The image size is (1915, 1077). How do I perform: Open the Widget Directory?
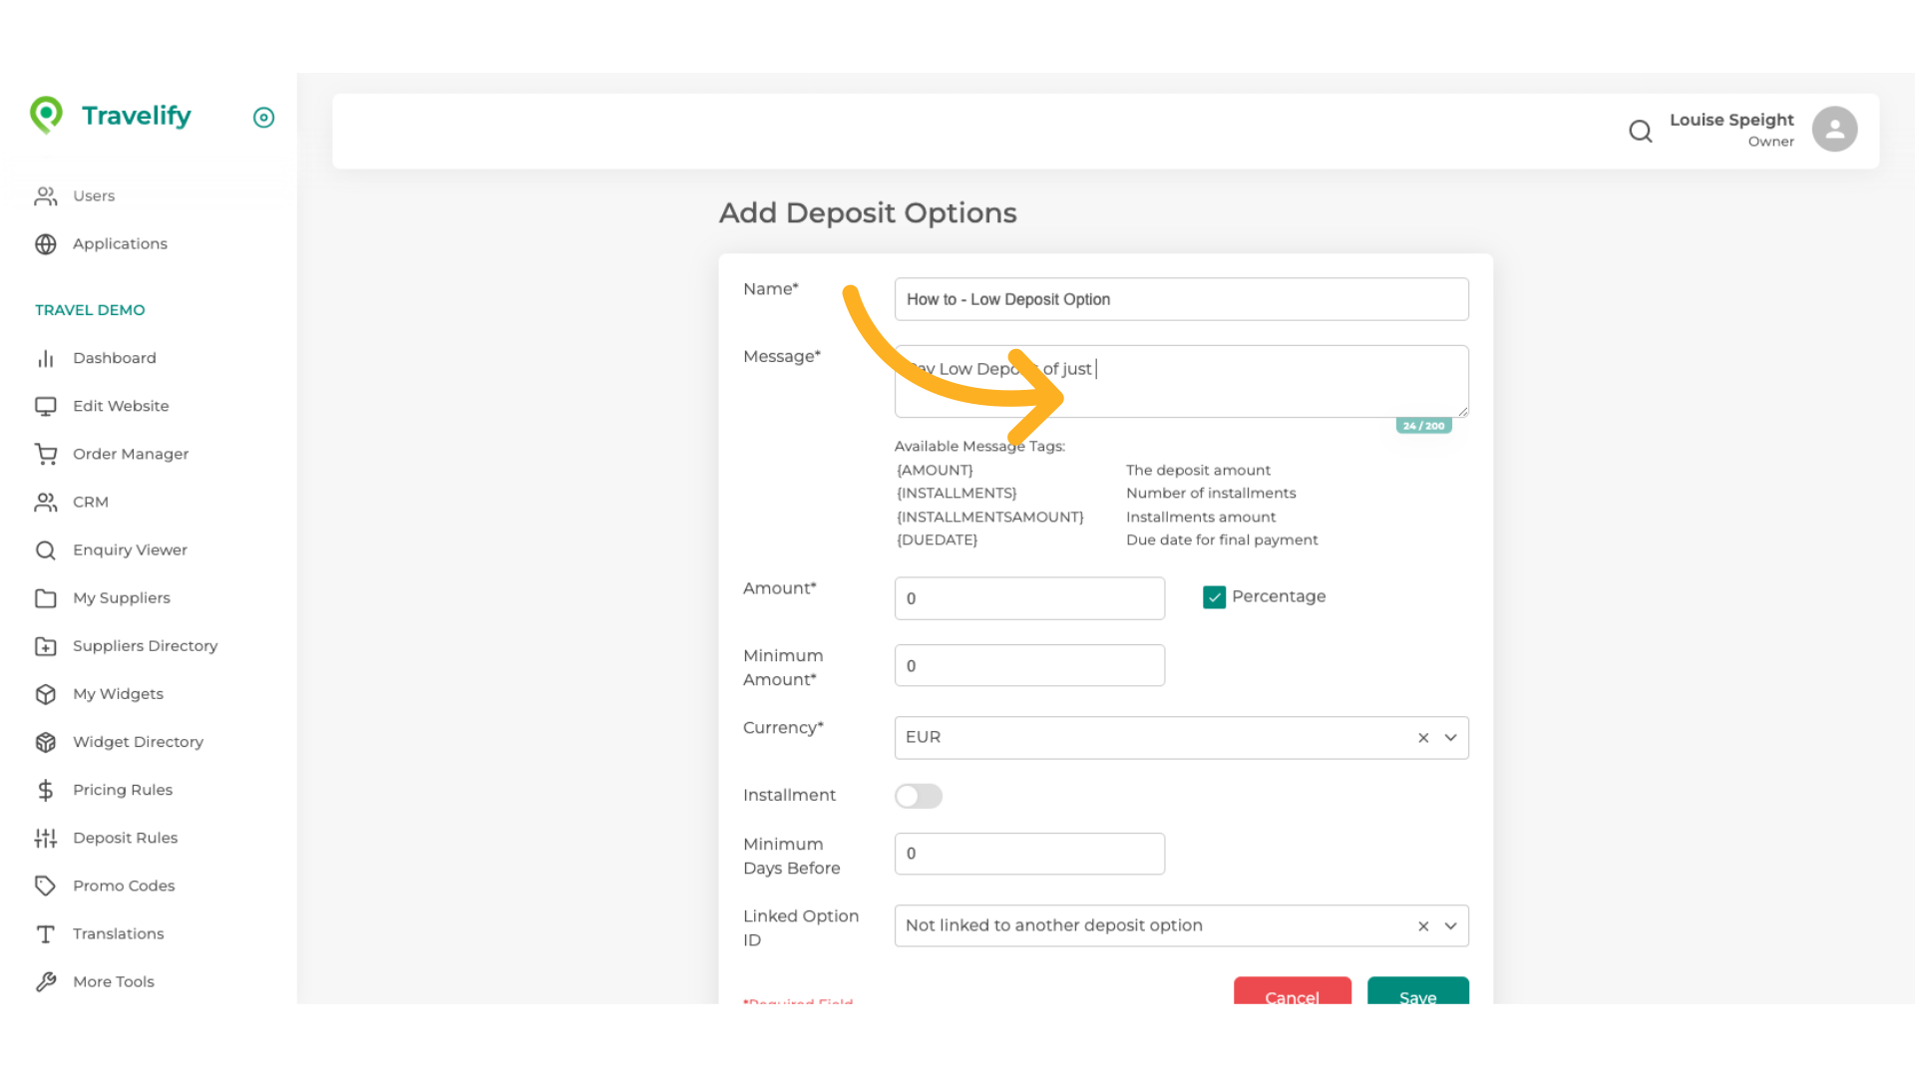tap(138, 742)
